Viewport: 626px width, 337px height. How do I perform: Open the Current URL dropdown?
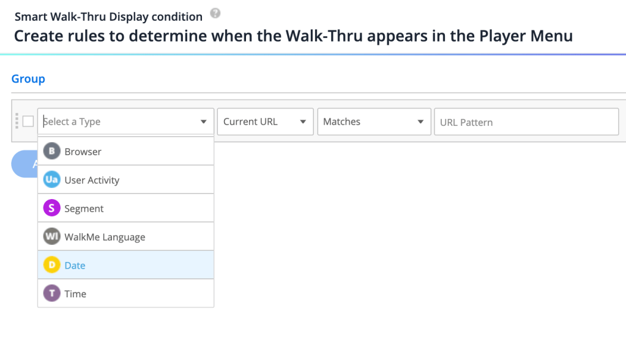[x=265, y=121]
